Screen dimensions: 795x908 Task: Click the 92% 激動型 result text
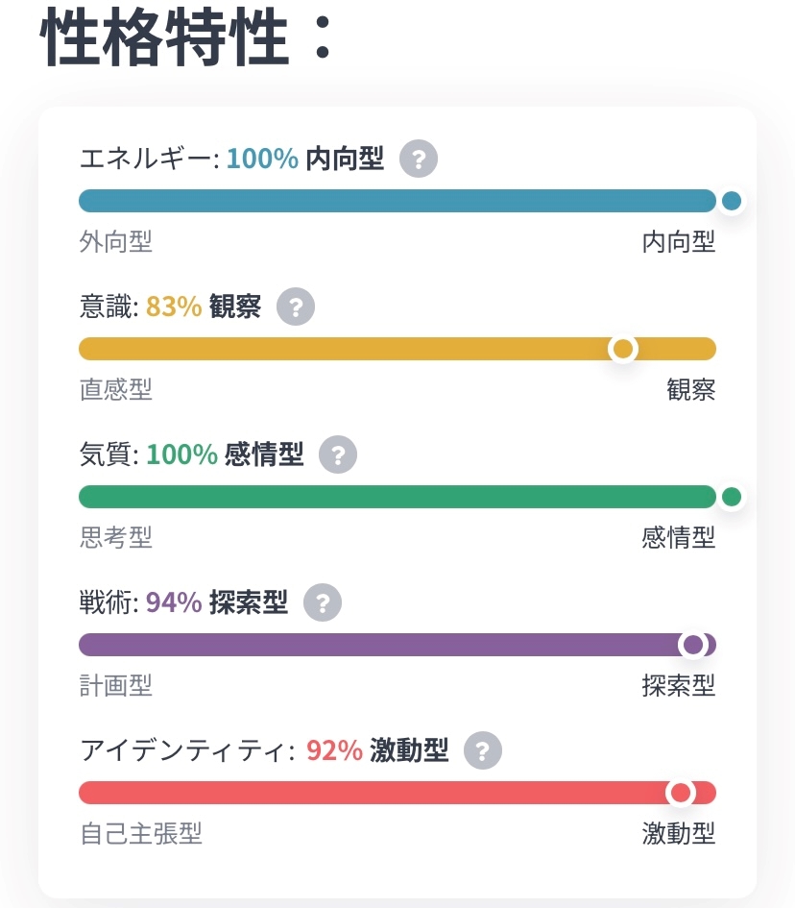[x=377, y=751]
